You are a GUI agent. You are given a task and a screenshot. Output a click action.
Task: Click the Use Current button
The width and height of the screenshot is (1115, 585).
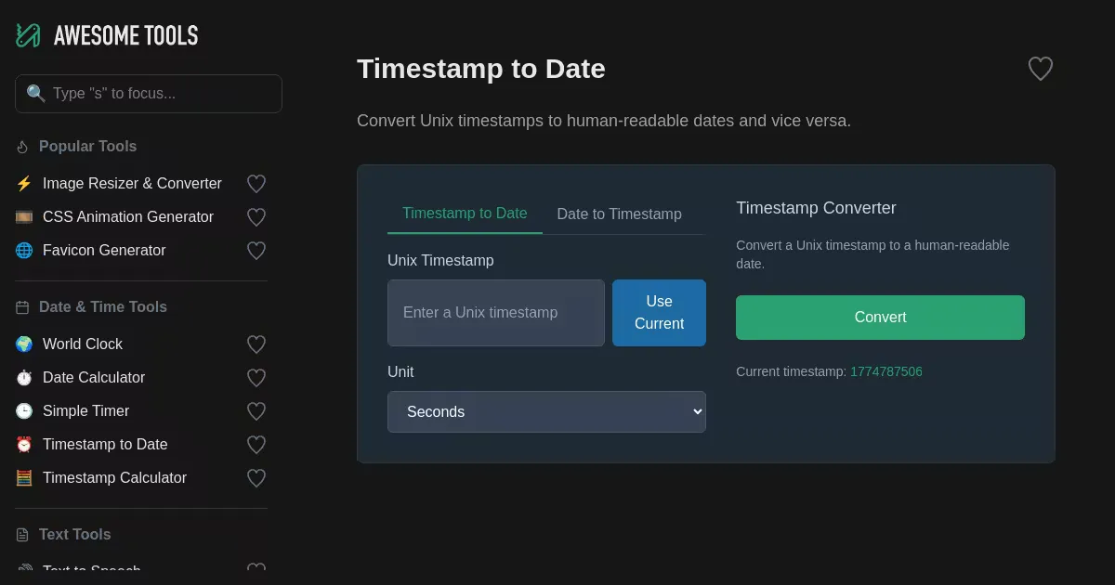point(659,313)
